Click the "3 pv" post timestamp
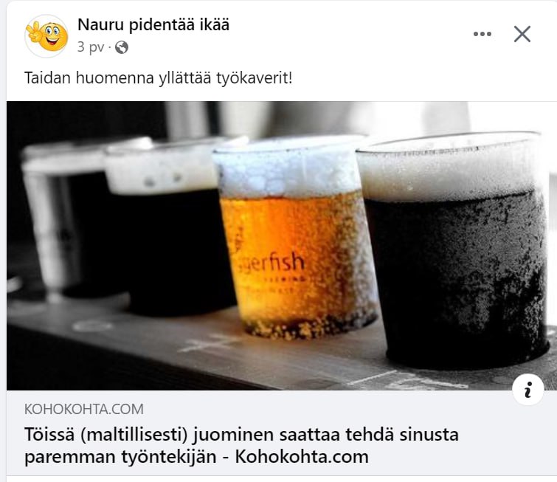 pyautogui.click(x=91, y=47)
